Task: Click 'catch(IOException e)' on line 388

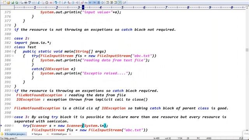Action: pyautogui.click(x=54, y=69)
